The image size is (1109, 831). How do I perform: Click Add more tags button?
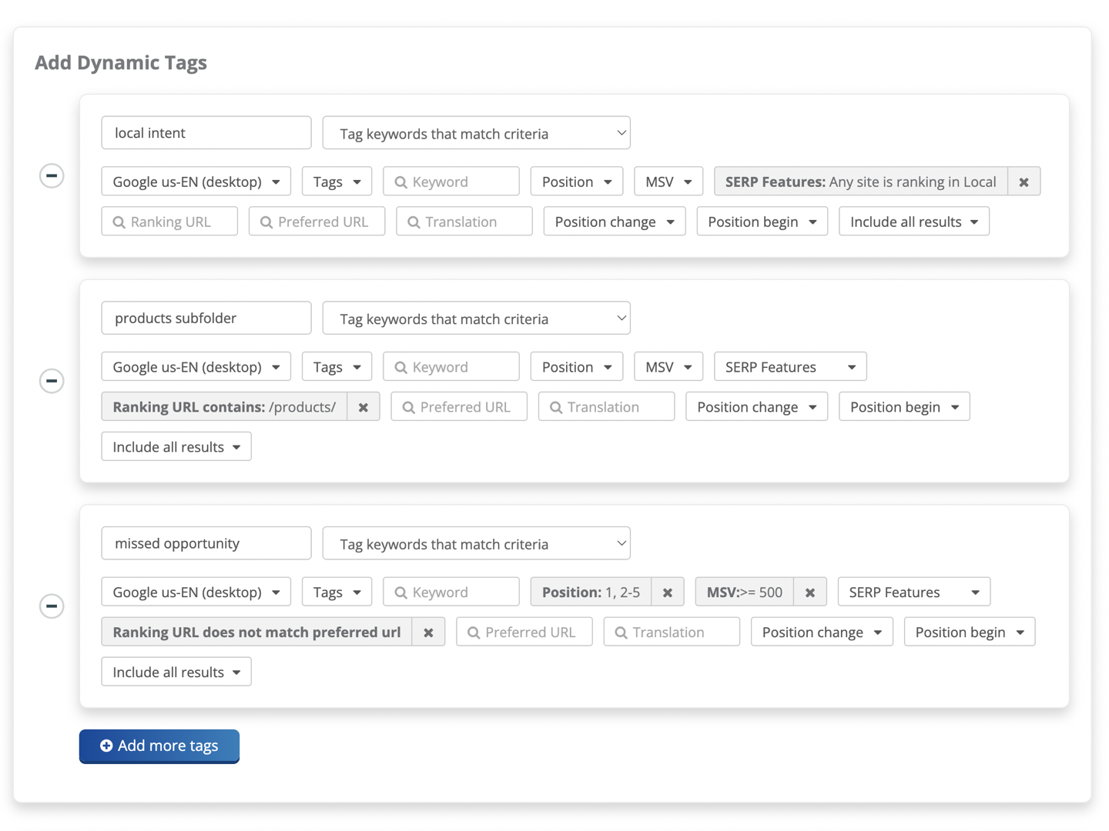click(159, 746)
